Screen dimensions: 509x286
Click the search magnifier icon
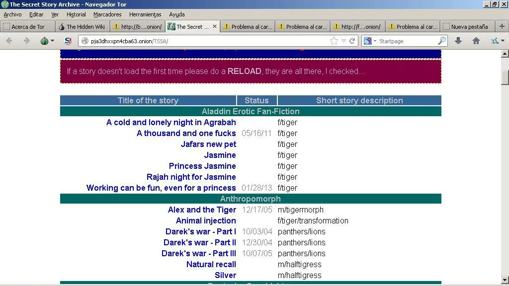pos(442,41)
